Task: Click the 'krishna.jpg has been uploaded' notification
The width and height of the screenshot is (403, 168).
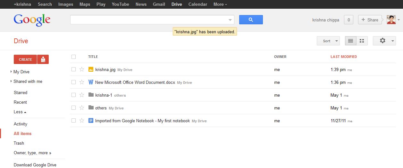Action: (205, 32)
